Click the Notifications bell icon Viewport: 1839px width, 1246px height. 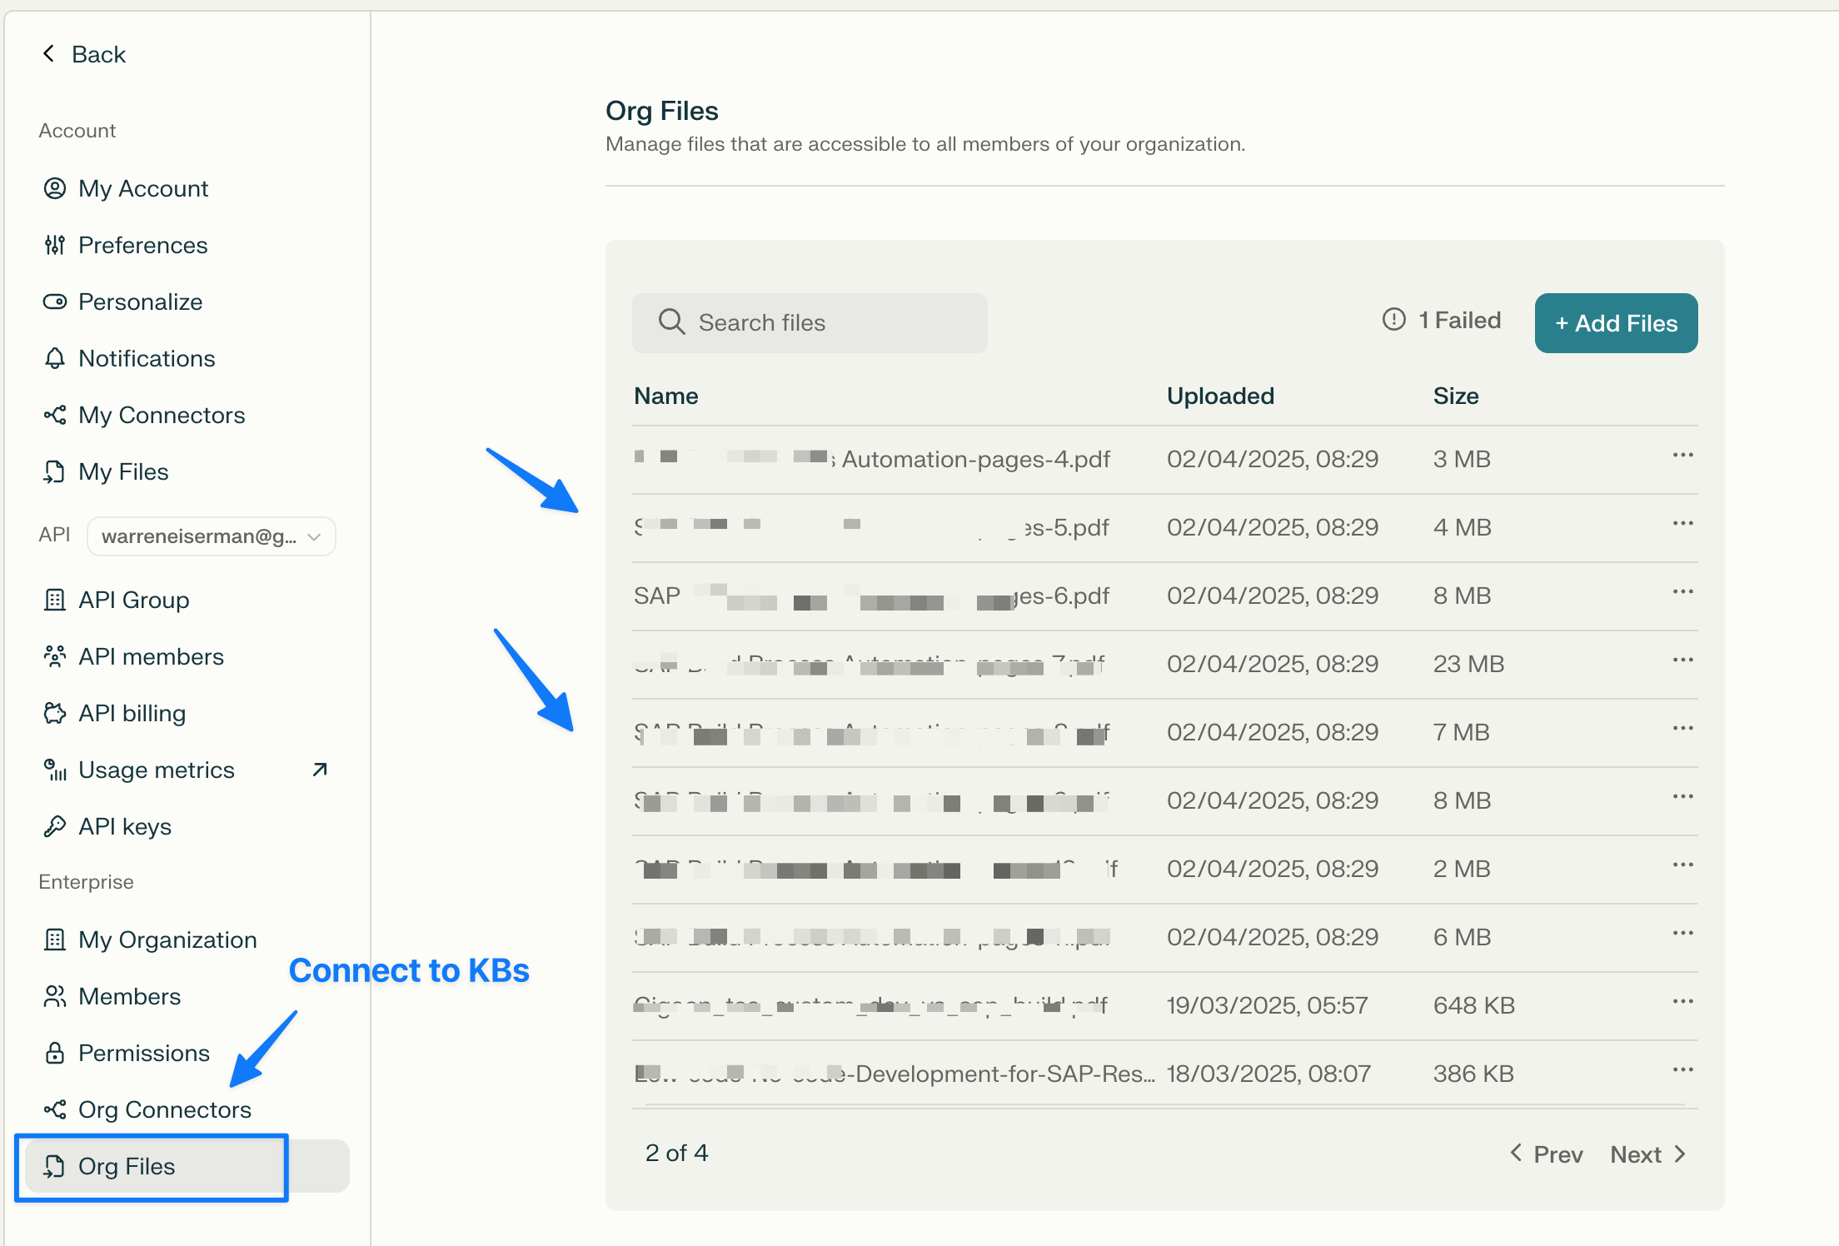55,358
